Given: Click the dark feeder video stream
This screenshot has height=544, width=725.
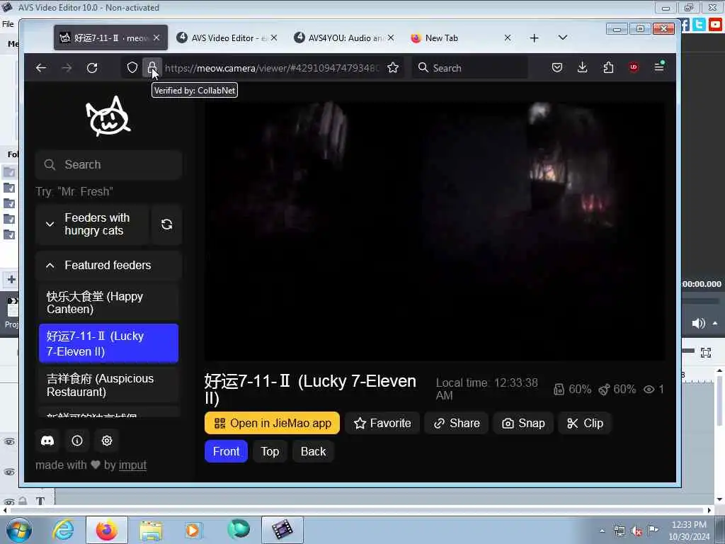Looking at the screenshot, I should tap(435, 231).
